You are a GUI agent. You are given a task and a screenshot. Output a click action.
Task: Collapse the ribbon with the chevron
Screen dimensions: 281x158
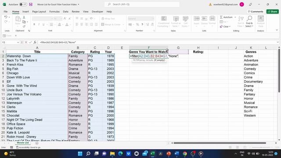pos(277,30)
